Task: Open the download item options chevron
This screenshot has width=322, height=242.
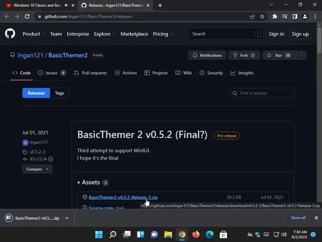Action: coord(67,218)
